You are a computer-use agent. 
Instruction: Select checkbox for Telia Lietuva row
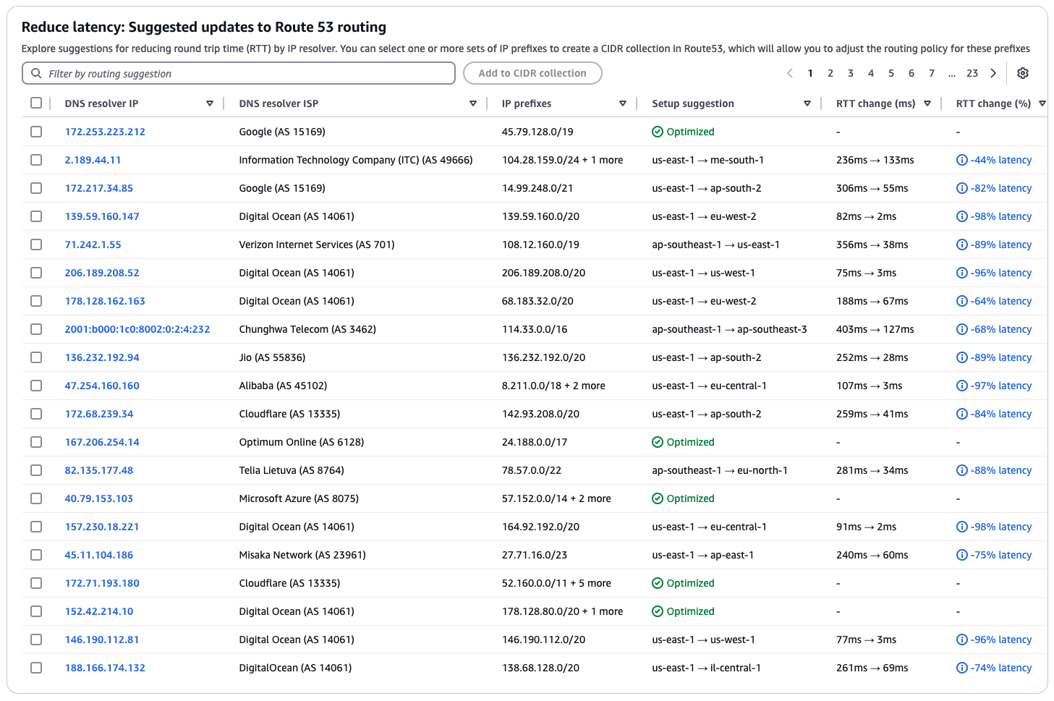pos(36,470)
